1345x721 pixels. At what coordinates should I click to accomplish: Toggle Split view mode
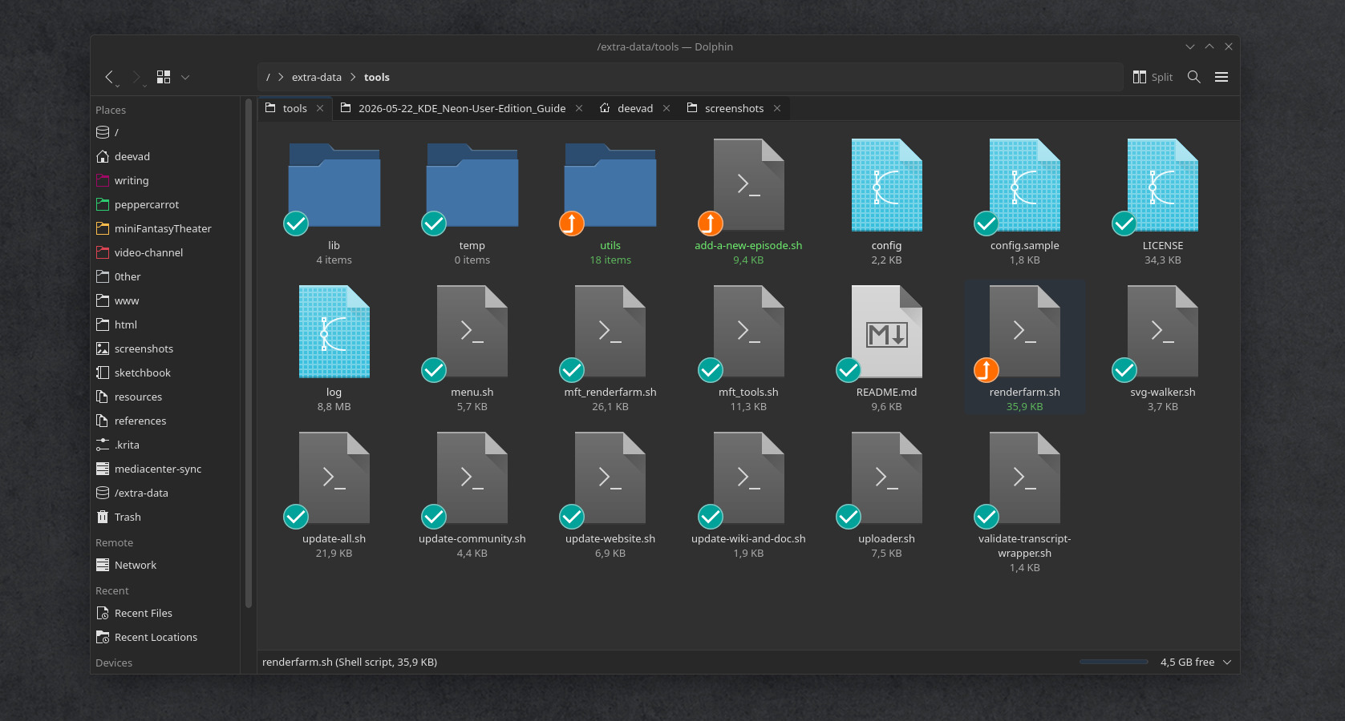coord(1153,77)
